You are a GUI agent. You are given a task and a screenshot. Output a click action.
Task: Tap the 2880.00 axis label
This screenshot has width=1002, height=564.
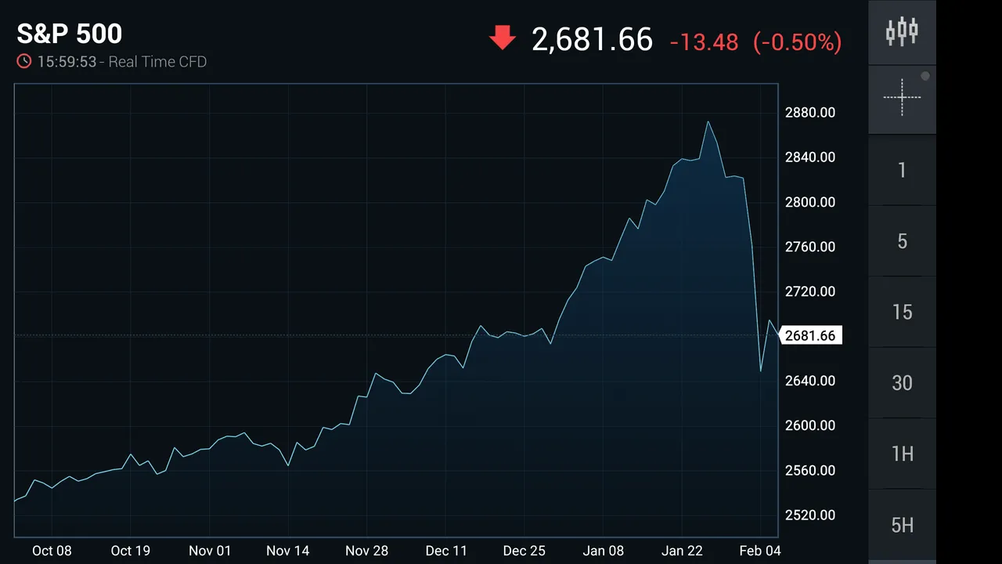[810, 113]
